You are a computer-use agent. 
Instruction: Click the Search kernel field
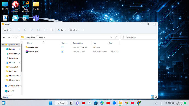[138, 37]
